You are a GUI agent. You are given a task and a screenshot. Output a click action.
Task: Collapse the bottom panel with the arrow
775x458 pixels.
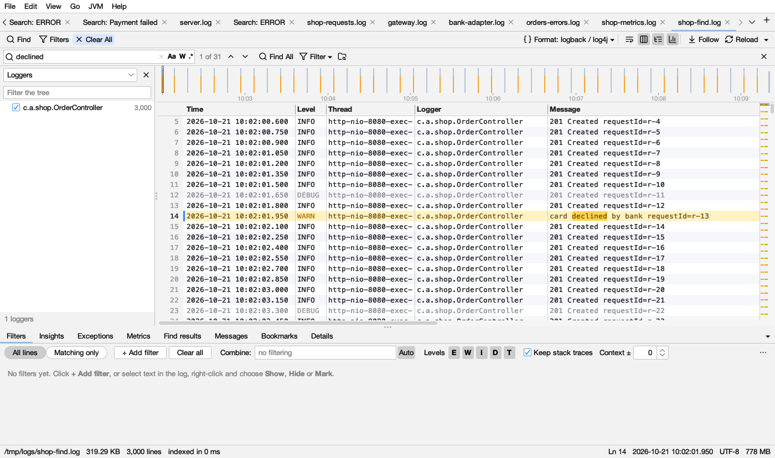pos(768,336)
